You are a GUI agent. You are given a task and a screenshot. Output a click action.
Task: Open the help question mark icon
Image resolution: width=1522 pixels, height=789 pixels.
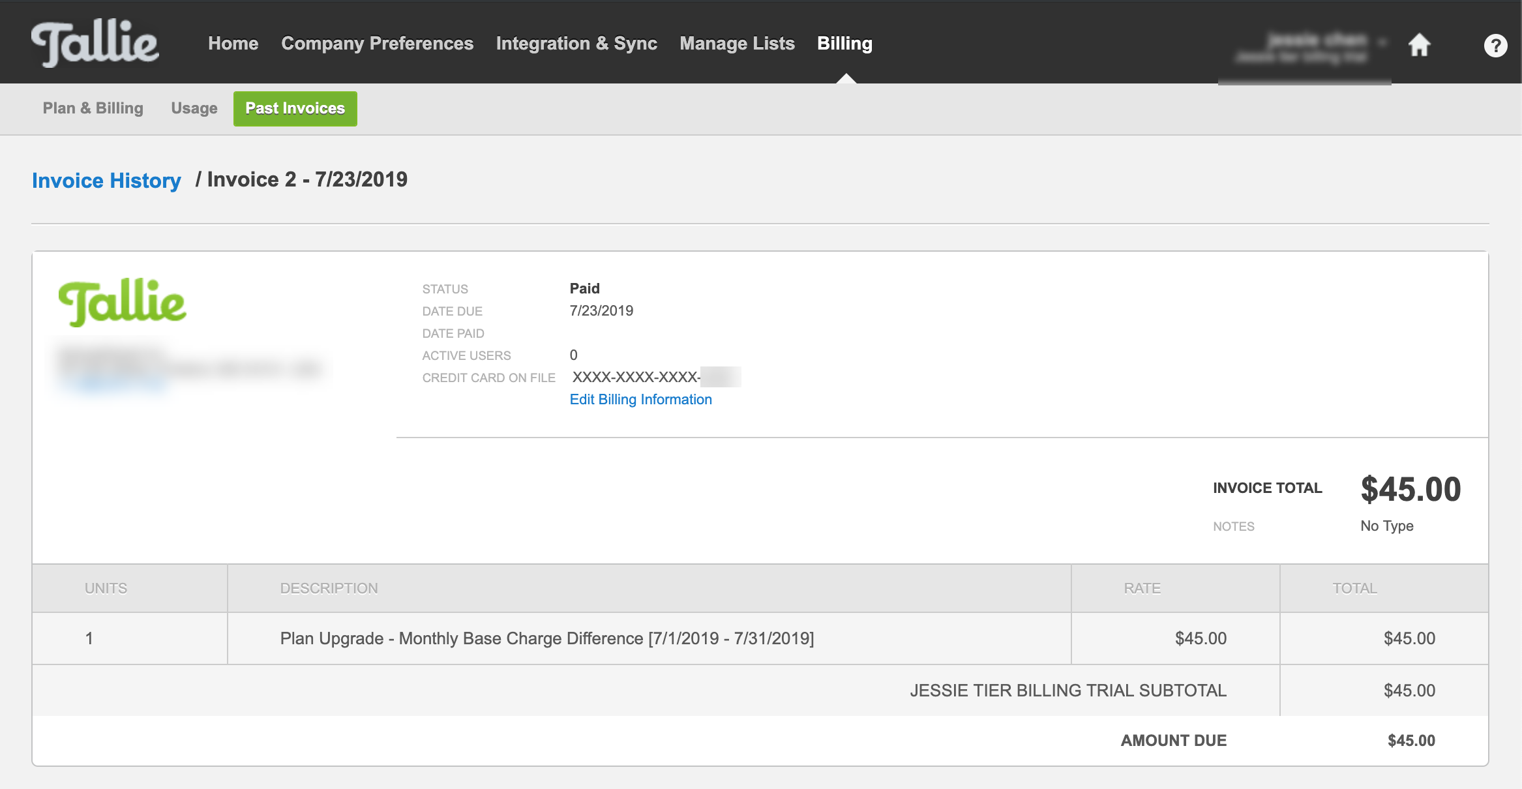[x=1495, y=46]
